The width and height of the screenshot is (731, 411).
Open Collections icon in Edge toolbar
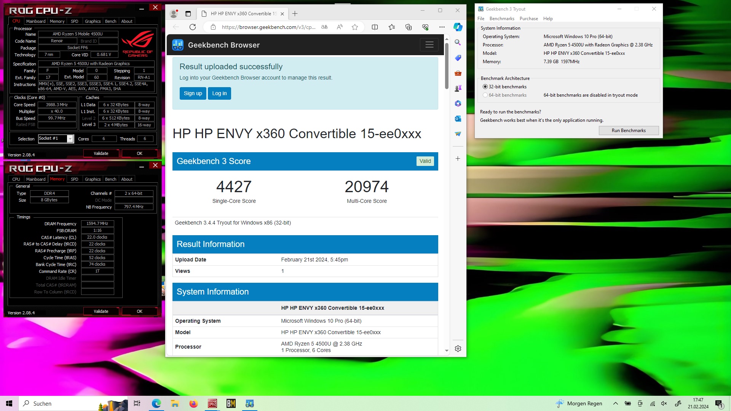(409, 27)
